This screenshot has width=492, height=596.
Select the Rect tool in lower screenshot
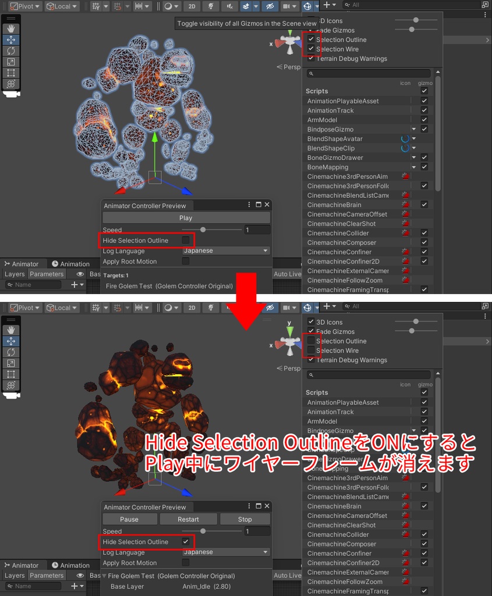pyautogui.click(x=11, y=374)
